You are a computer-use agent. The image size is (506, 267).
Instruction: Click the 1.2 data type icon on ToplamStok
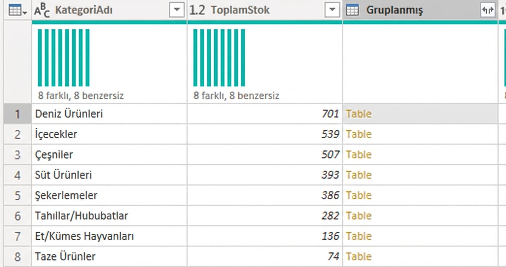tap(197, 10)
